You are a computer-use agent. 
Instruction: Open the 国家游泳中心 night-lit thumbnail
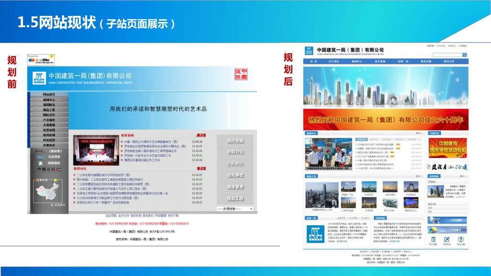(x=411, y=203)
